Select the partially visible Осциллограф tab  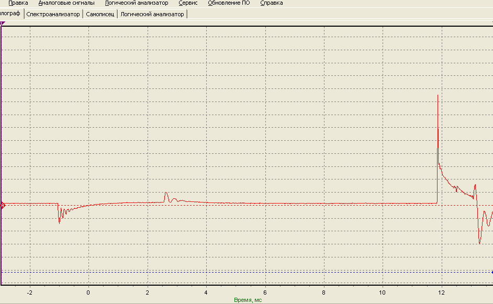(12, 14)
